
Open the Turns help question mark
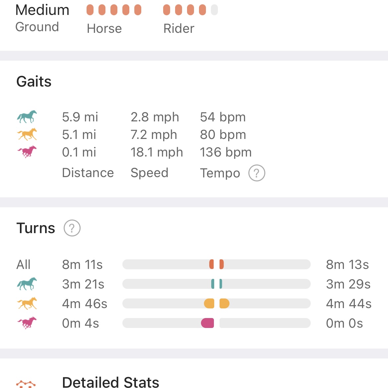click(72, 228)
